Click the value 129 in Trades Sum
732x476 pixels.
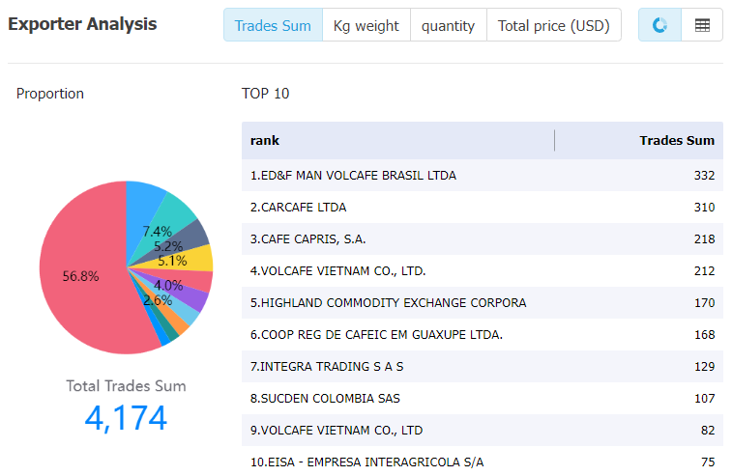[704, 367]
